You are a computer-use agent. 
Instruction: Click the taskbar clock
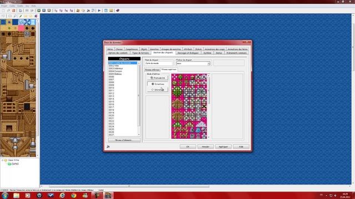(345, 195)
